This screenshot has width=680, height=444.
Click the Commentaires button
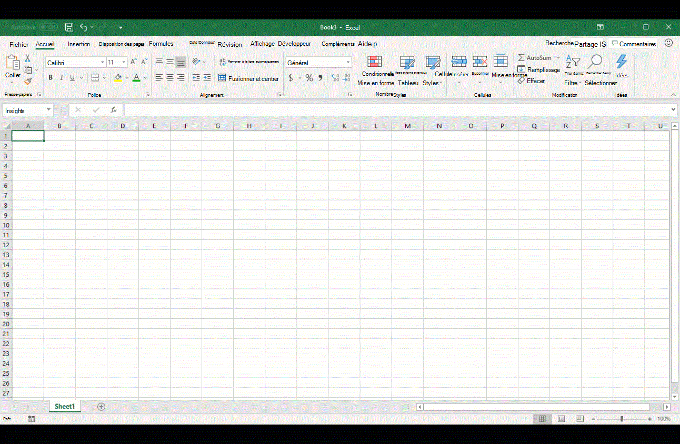click(x=634, y=44)
